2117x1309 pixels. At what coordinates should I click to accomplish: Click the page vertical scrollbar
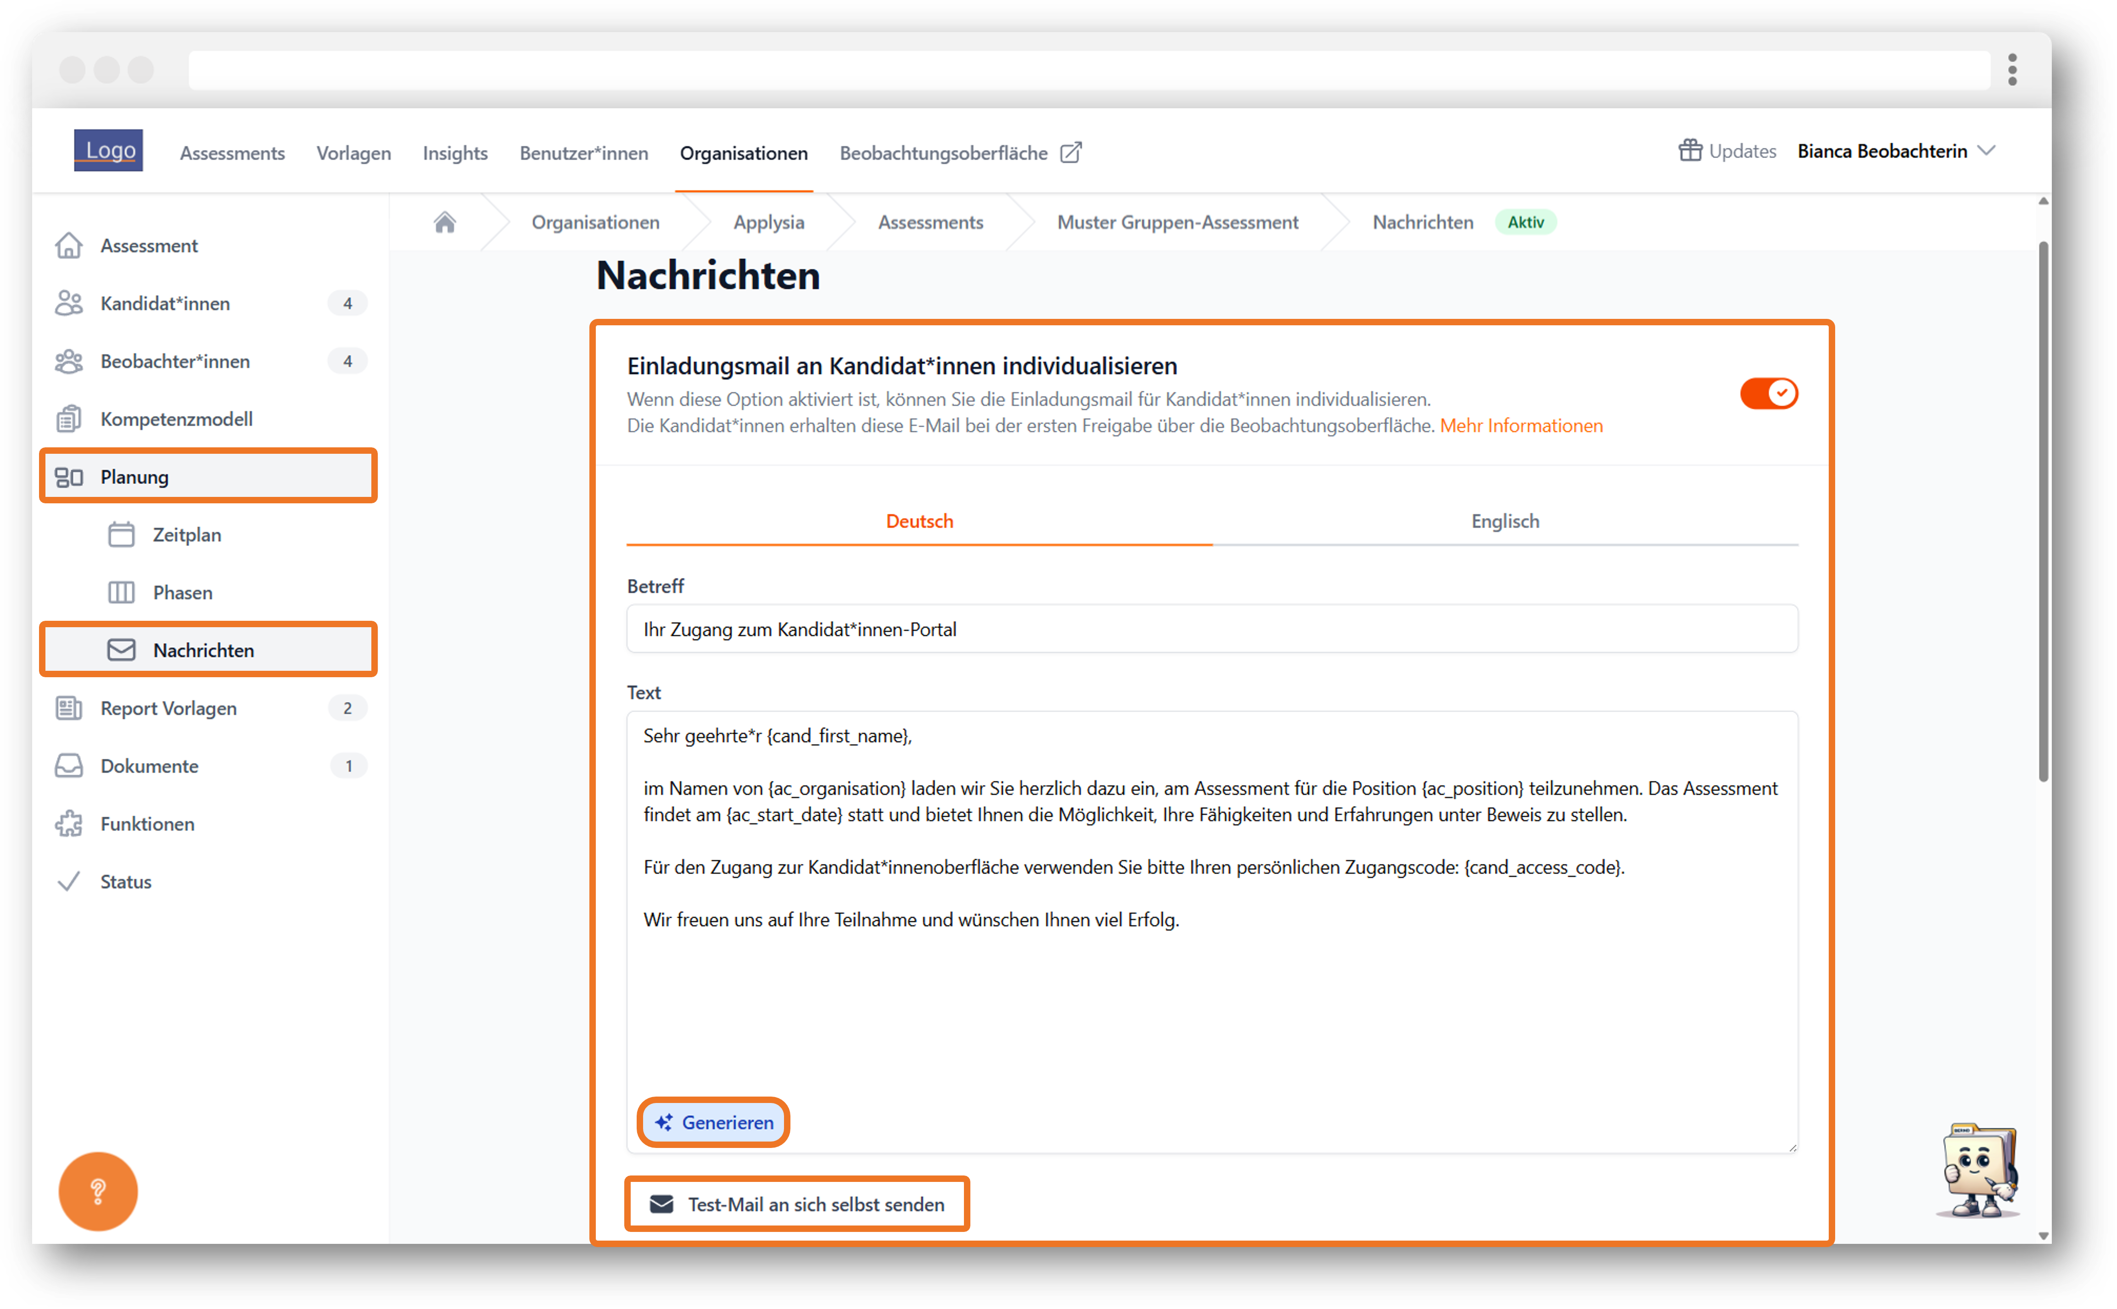pos(2044,512)
